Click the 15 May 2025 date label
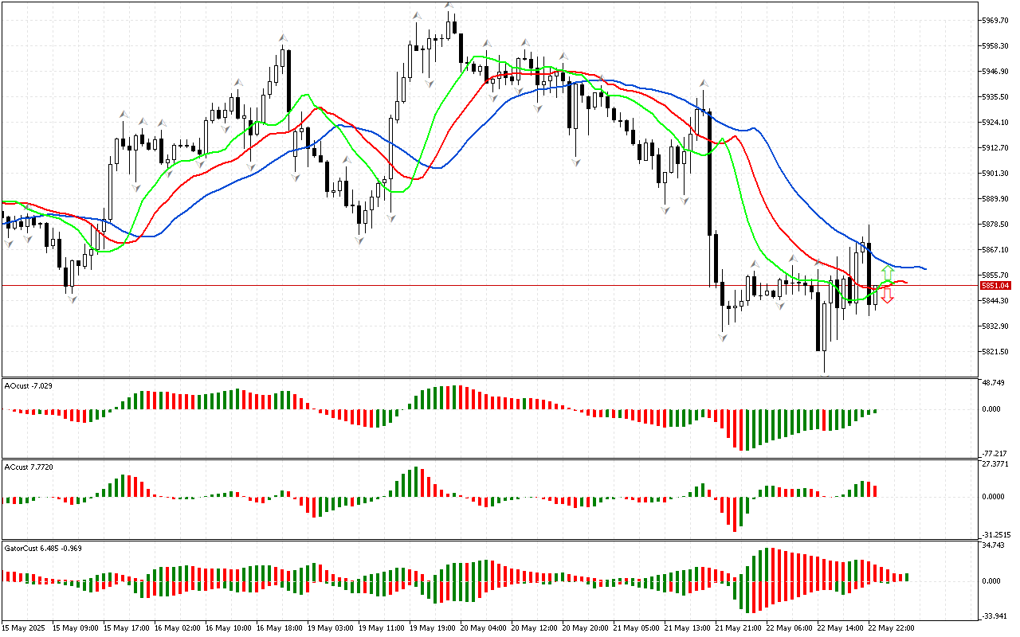The image size is (1020, 637). 24,627
